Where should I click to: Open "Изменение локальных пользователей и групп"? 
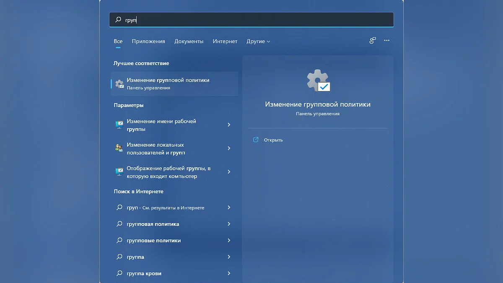coord(174,148)
